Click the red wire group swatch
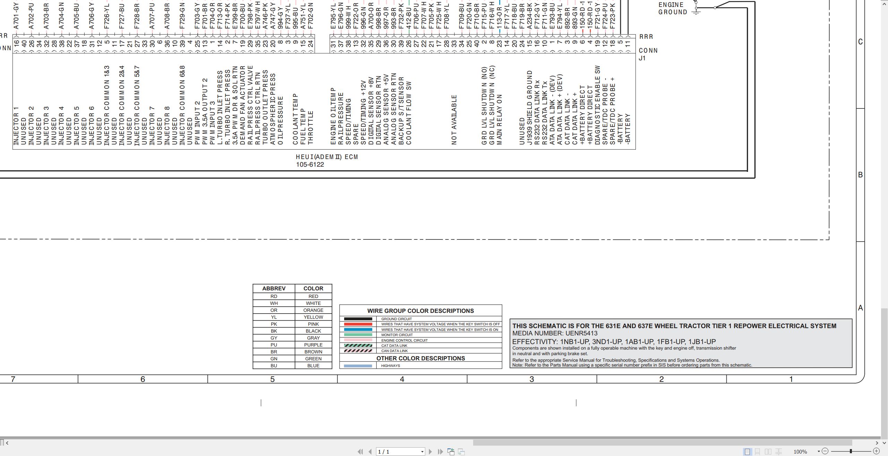The height and width of the screenshot is (456, 888). (x=358, y=324)
